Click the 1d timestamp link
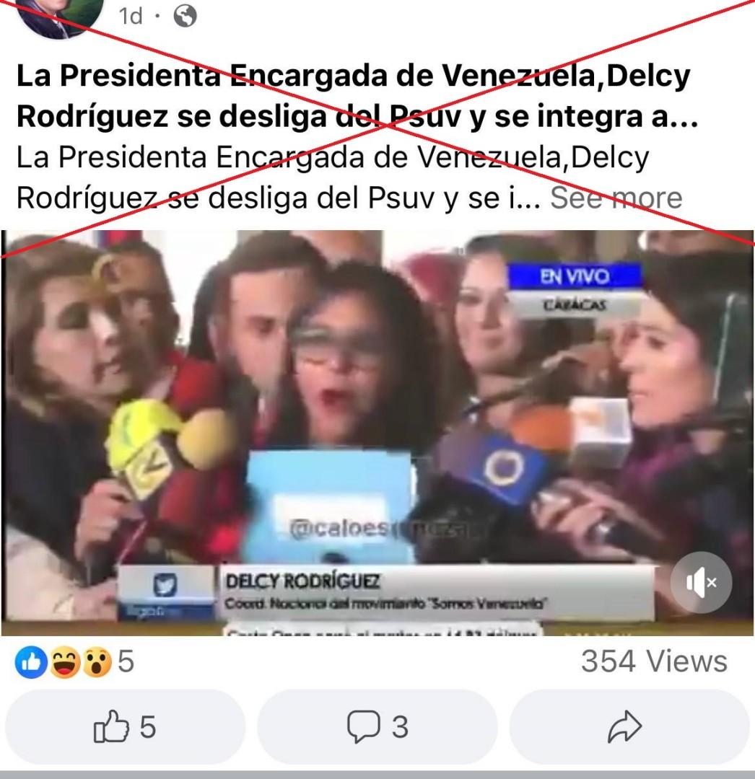The image size is (755, 779). pos(130,16)
